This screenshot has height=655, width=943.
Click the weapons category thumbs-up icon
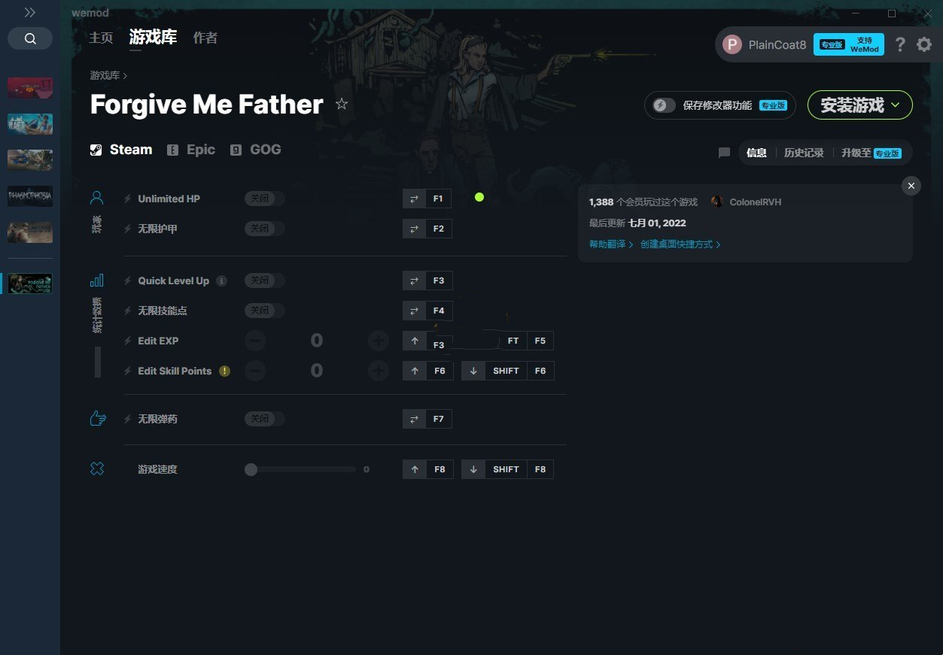(x=97, y=419)
